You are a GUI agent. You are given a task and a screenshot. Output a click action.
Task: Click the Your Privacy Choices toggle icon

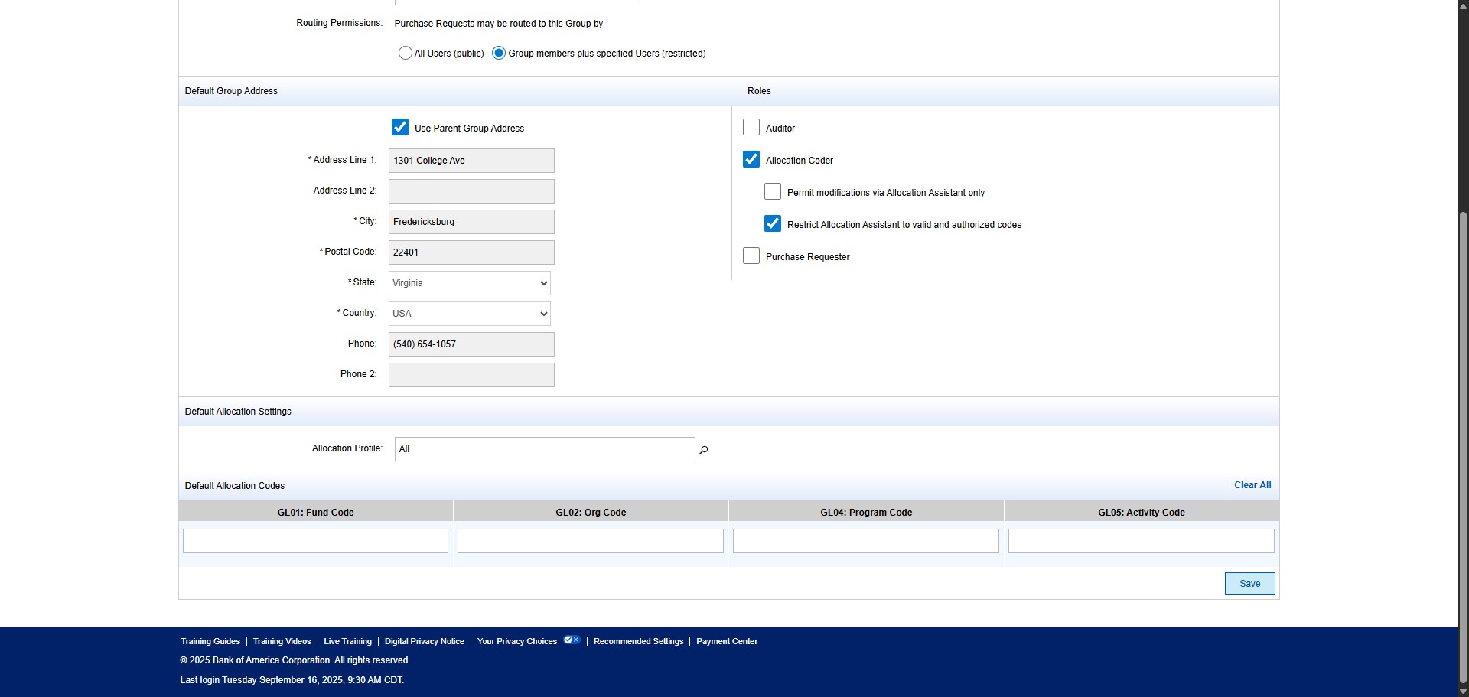click(572, 640)
